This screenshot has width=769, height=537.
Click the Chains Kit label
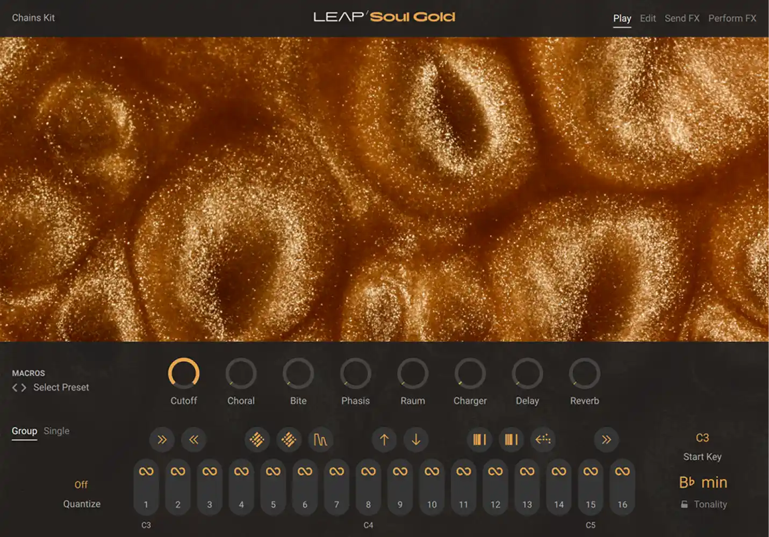[x=33, y=18]
